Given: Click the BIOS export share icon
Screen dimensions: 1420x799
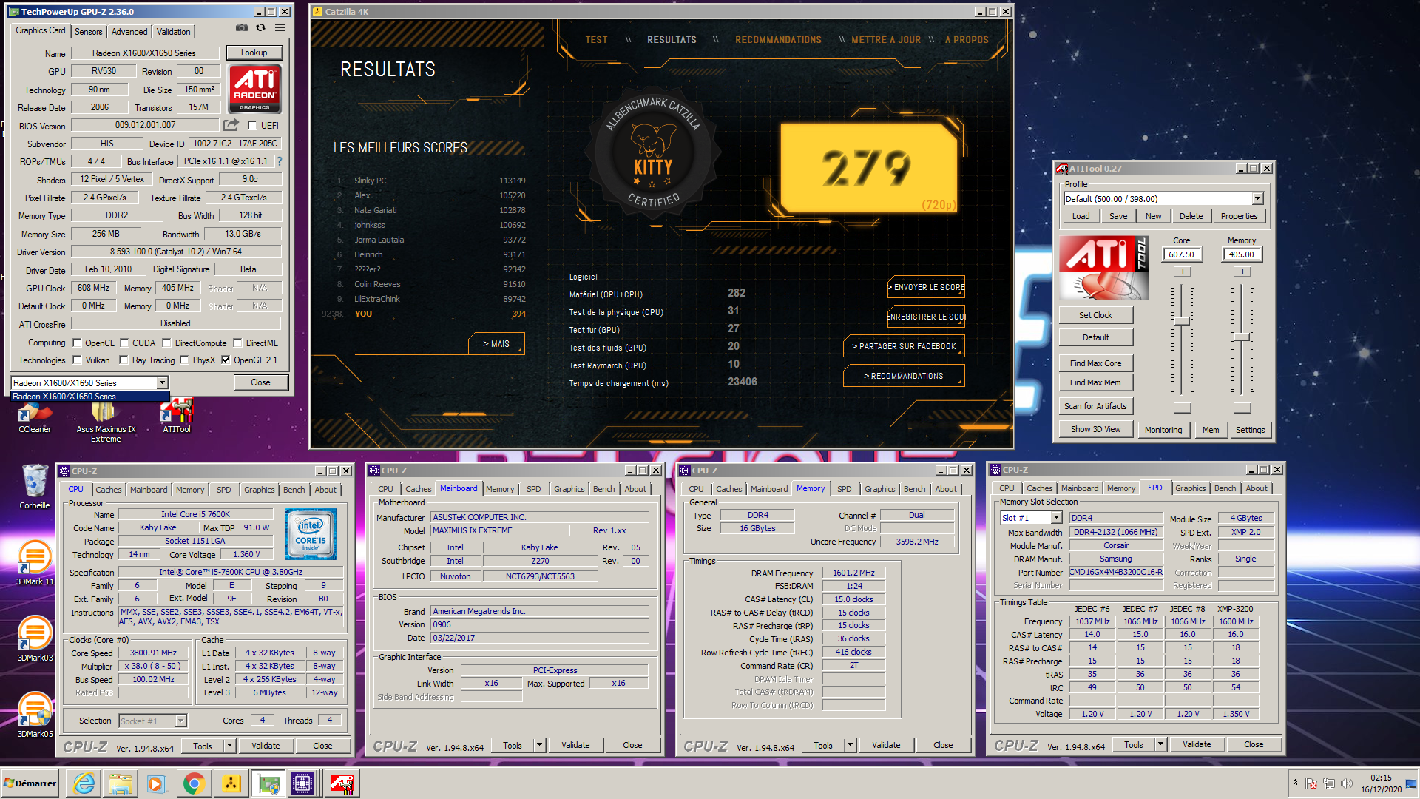Looking at the screenshot, I should 231,125.
